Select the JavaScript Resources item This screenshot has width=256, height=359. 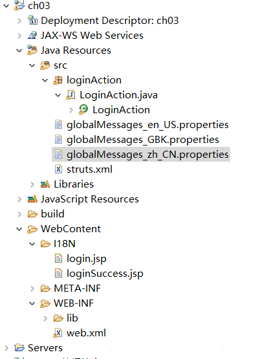pos(90,199)
